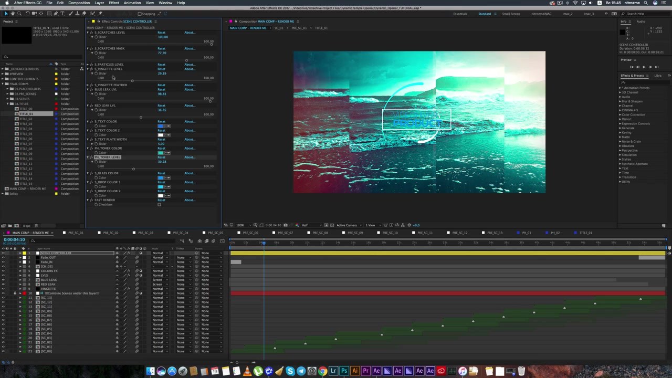Select the Eraser tool
This screenshot has width=672, height=378.
84,14
